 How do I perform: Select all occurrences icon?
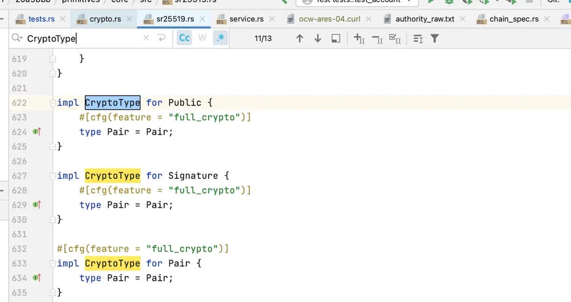click(395, 38)
